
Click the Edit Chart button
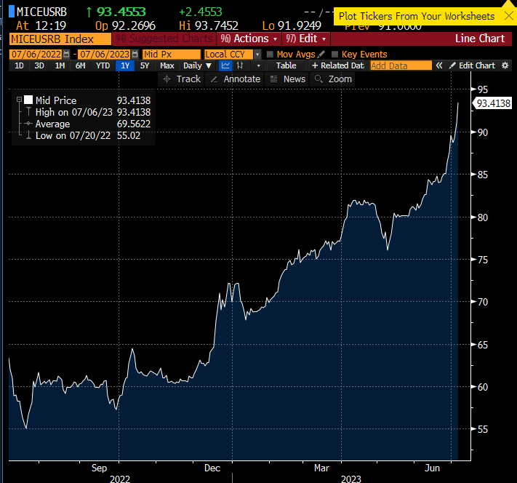[472, 65]
